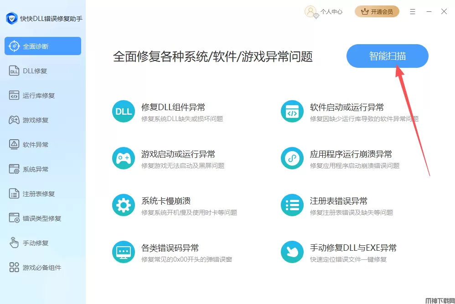This screenshot has width=455, height=304.
Task: Start 智能扫描 smart scan
Action: point(387,56)
